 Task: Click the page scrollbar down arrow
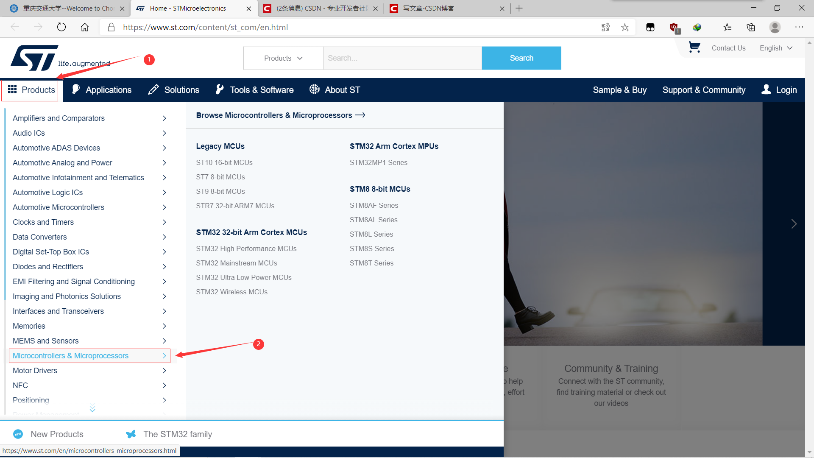pyautogui.click(x=809, y=452)
